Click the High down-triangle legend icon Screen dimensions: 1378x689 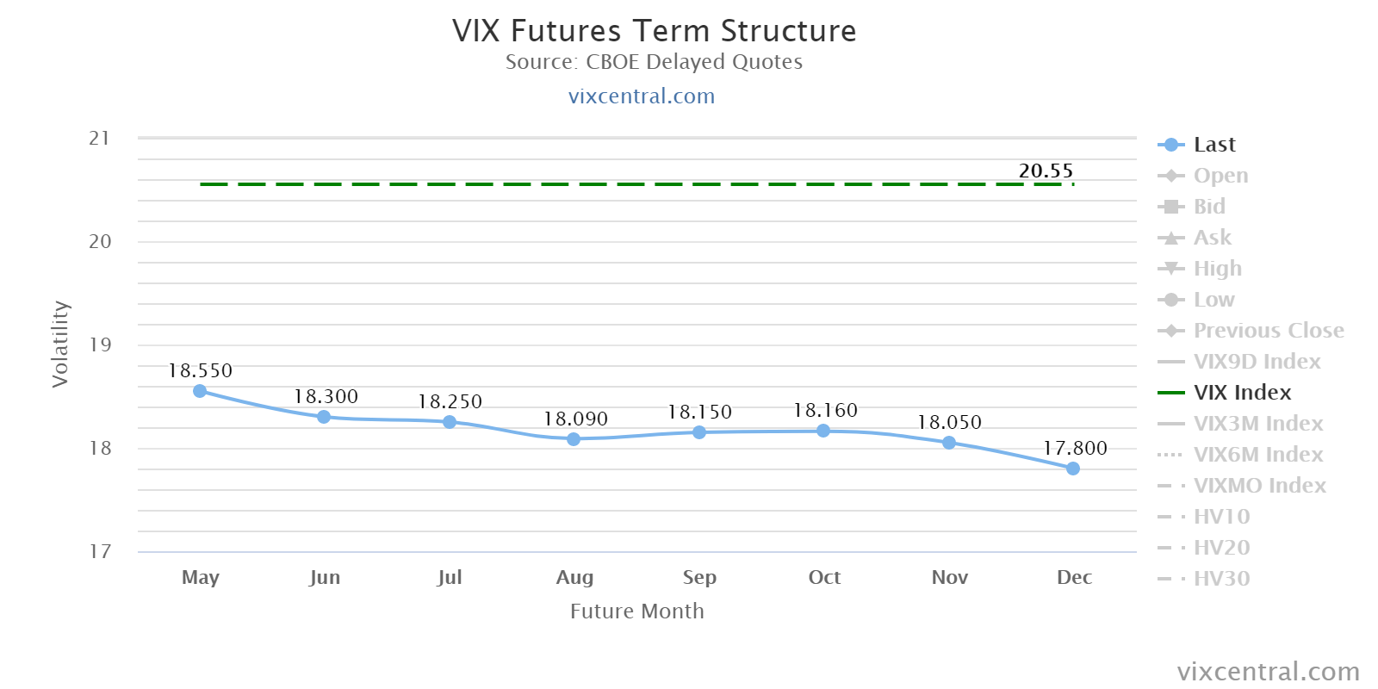pos(1170,269)
